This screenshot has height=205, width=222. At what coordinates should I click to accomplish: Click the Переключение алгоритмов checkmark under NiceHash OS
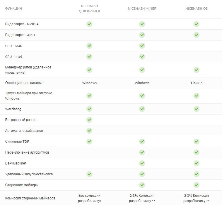point(197,152)
